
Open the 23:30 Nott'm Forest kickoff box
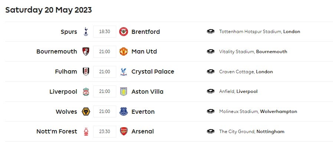pyautogui.click(x=105, y=132)
